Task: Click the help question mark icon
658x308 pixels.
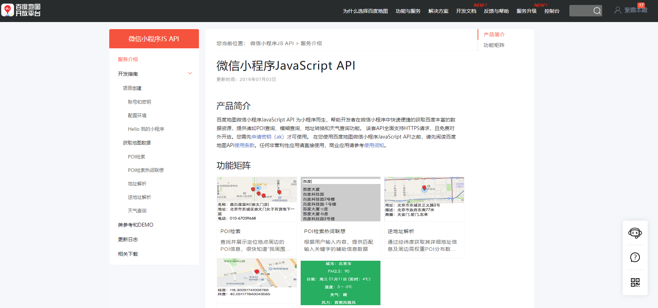Action: pyautogui.click(x=635, y=257)
